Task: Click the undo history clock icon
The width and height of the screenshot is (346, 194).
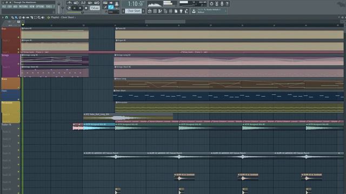Action: (x=211, y=4)
